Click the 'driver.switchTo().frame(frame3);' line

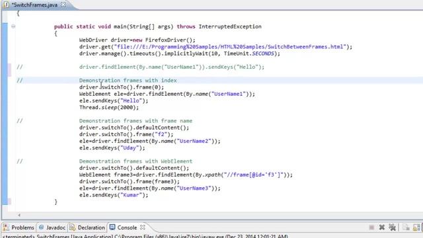(130, 182)
